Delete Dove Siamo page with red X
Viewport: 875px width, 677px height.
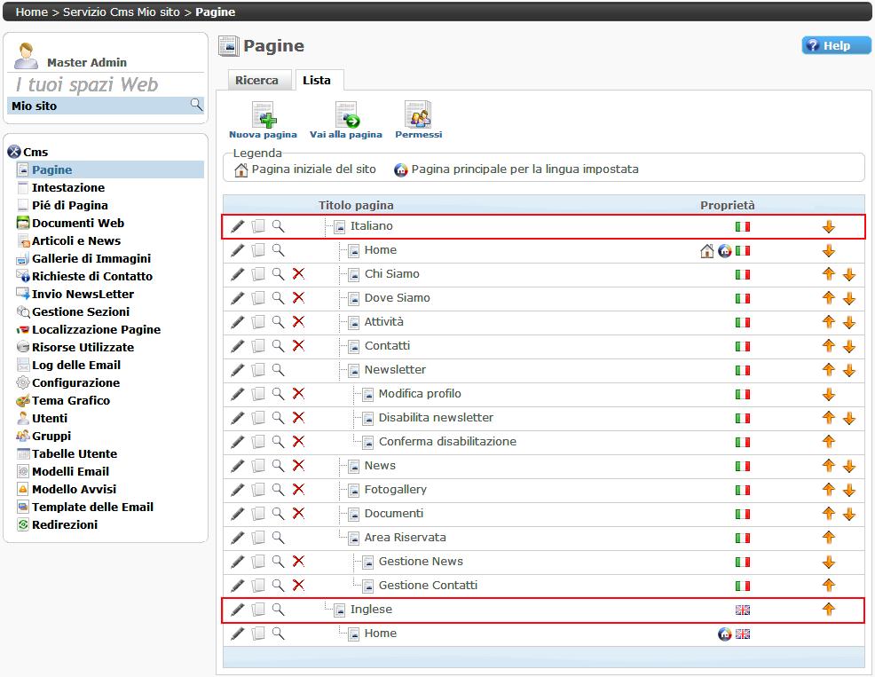tap(298, 298)
